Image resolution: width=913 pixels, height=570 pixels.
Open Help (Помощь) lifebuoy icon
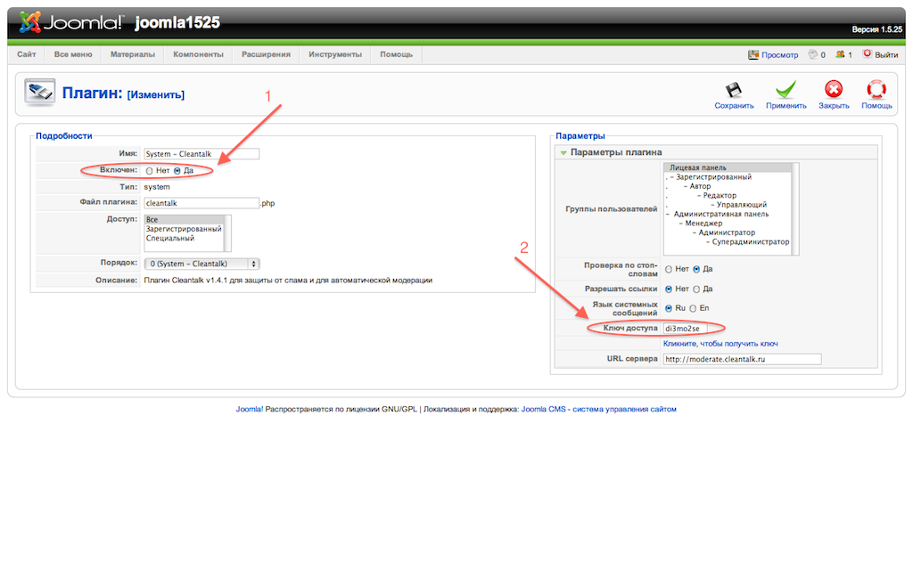[x=876, y=90]
